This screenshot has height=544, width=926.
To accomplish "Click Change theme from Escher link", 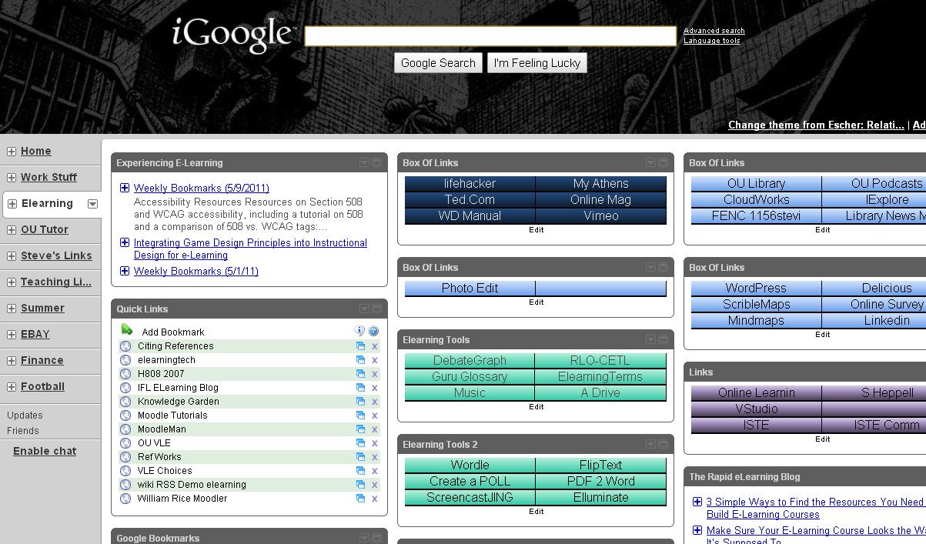I will point(816,125).
